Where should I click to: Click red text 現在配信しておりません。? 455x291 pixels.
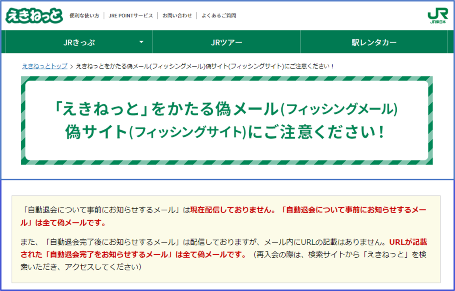tap(234, 210)
